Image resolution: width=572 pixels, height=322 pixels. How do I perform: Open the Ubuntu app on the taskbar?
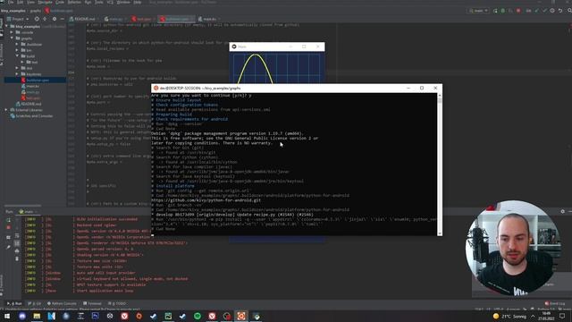point(241,316)
